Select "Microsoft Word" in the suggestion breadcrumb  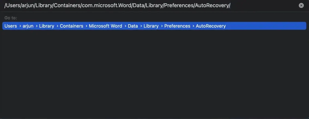point(105,26)
